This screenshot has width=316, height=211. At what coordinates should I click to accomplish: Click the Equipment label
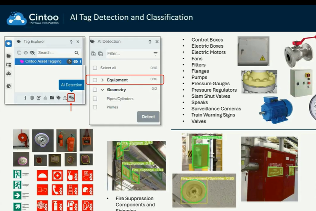pos(117,80)
